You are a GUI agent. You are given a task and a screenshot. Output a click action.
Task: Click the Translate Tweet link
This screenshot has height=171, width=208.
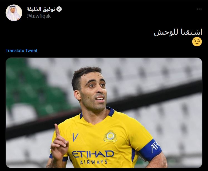21,51
